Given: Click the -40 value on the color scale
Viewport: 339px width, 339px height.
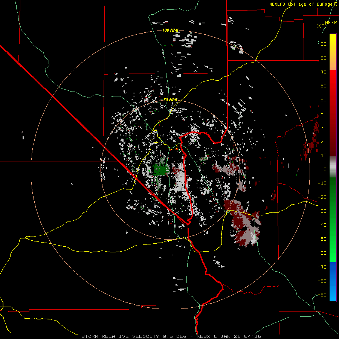Looking at the screenshot, I should coord(322,225).
